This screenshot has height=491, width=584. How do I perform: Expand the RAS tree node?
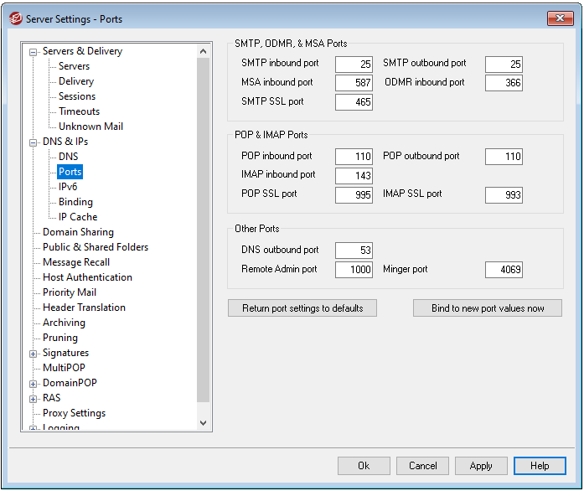34,399
